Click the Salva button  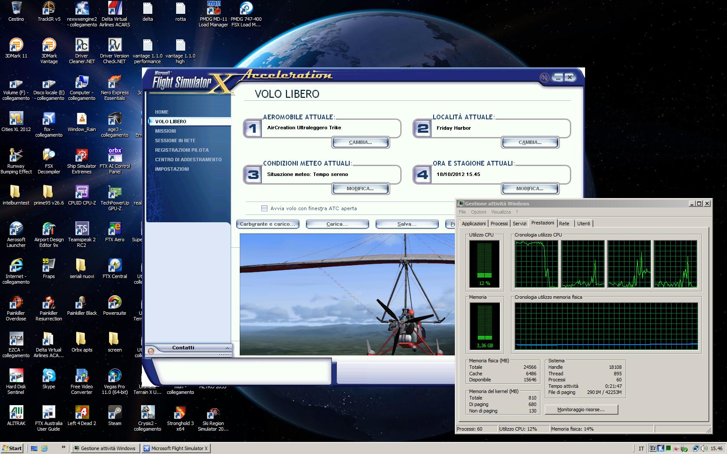tap(407, 224)
